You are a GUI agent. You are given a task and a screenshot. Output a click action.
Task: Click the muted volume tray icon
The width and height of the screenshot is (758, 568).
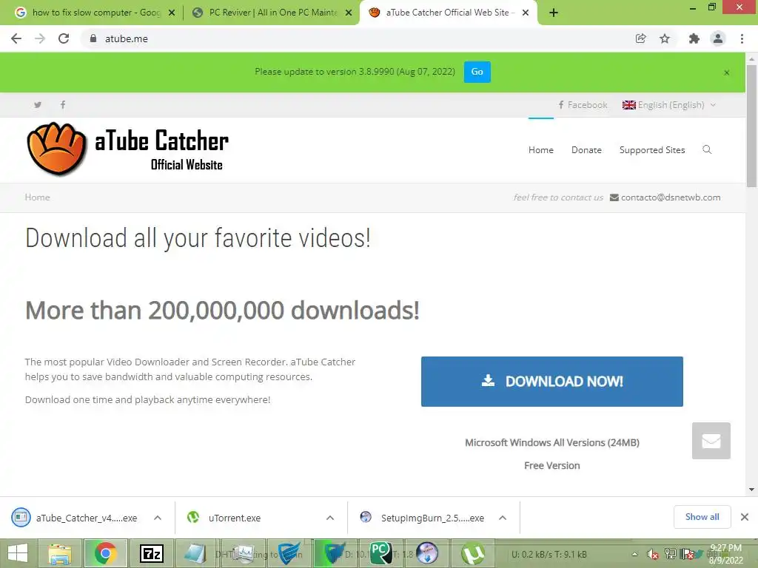pyautogui.click(x=652, y=555)
